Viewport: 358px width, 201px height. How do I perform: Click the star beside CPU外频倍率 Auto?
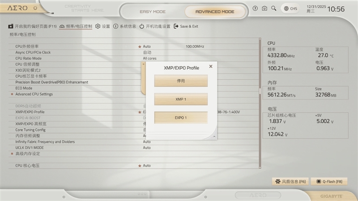[x=140, y=46]
